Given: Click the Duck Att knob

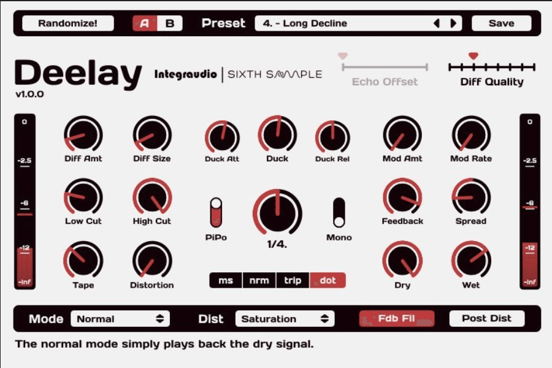Looking at the screenshot, I should coord(222,137).
